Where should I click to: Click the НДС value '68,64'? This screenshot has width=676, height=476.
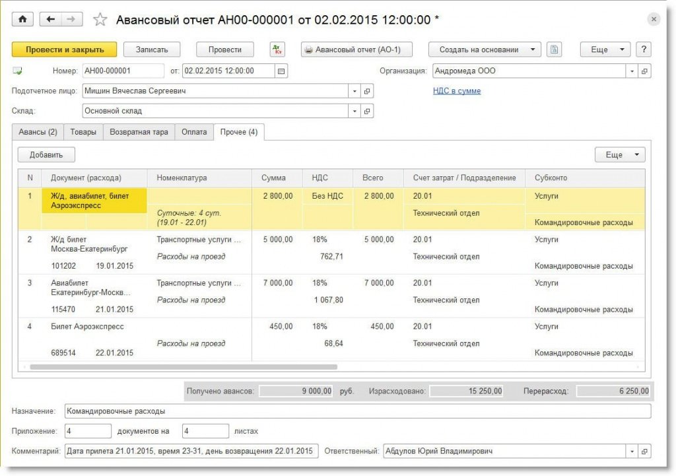coord(333,344)
